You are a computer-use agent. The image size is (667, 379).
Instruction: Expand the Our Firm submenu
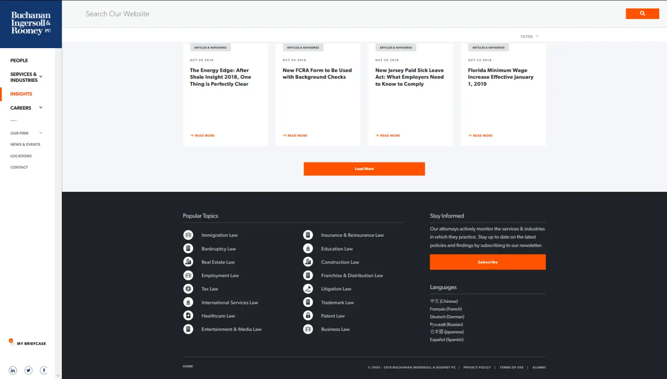click(x=41, y=133)
